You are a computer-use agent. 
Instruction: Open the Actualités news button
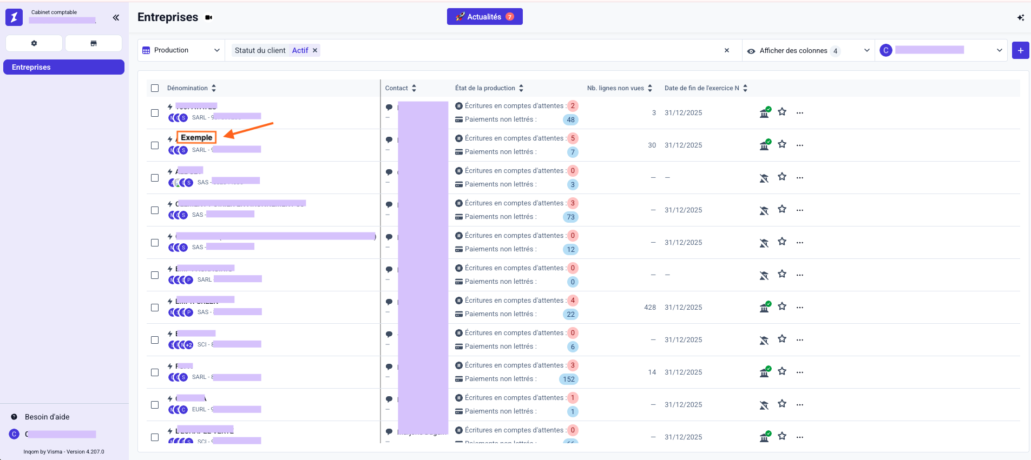(x=484, y=17)
